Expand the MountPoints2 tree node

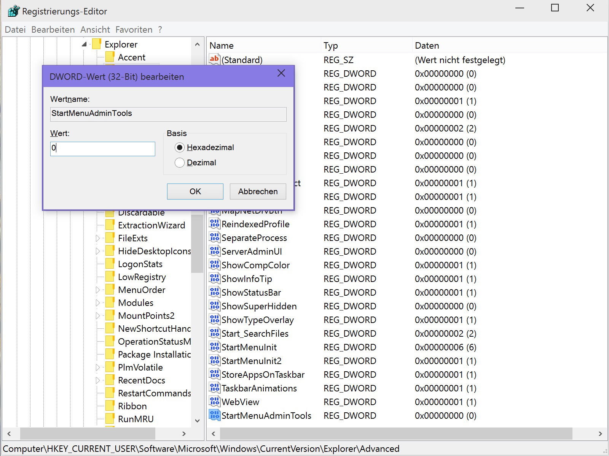coord(97,316)
